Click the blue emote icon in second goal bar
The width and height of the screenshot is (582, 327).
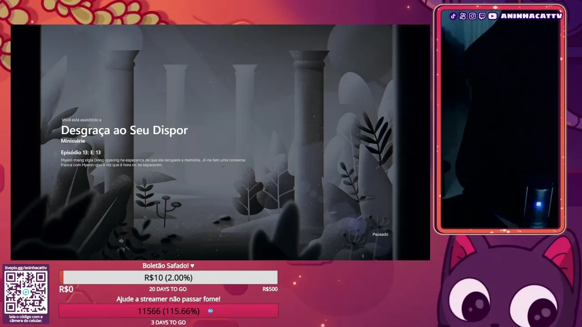click(210, 311)
